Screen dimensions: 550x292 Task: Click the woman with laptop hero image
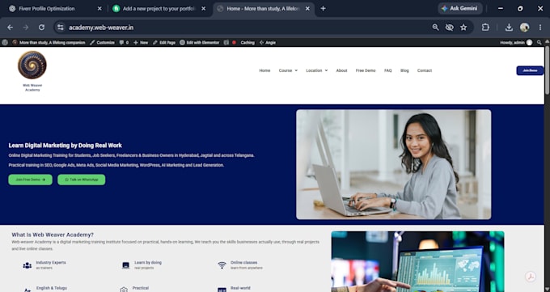[394, 164]
